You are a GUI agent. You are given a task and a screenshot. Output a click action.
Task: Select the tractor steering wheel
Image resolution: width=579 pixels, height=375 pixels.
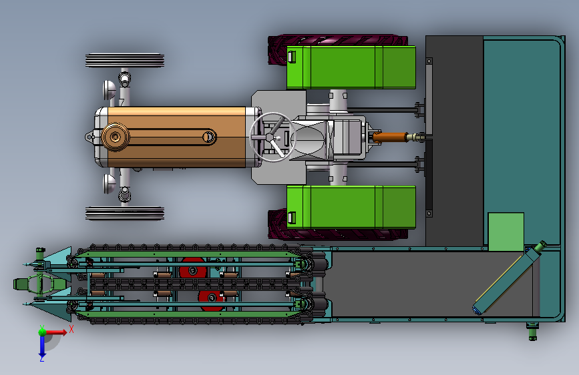tap(272, 137)
